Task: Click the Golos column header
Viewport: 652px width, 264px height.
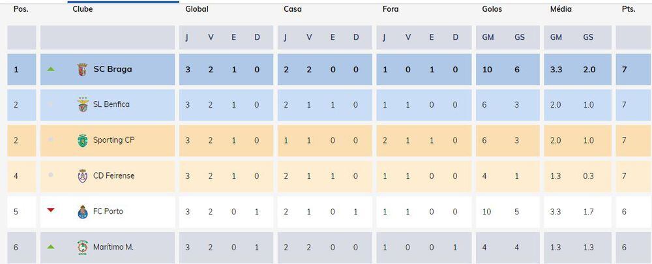Action: coord(492,9)
